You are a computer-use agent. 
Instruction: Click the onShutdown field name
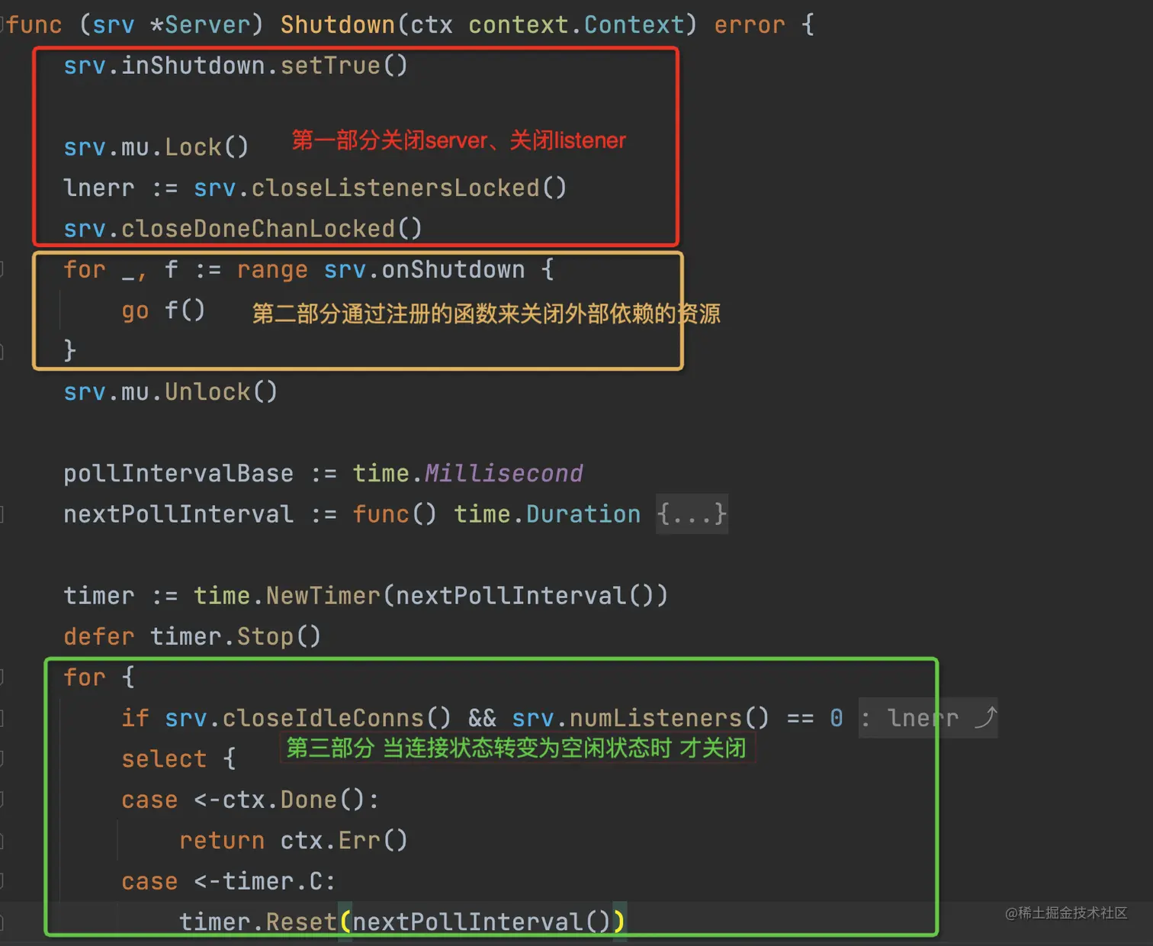[x=453, y=269]
